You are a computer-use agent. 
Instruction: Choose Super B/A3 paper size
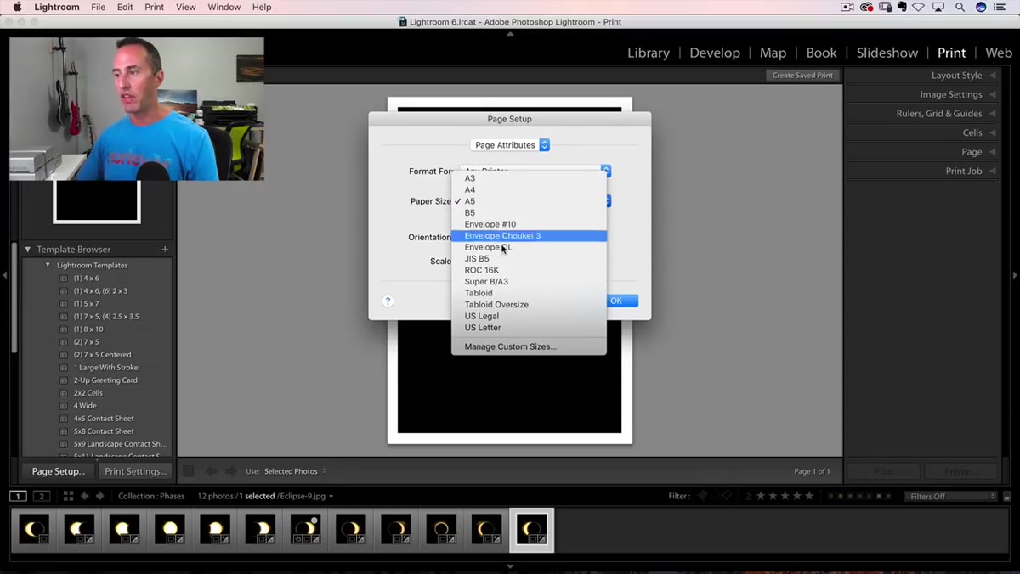(x=529, y=282)
